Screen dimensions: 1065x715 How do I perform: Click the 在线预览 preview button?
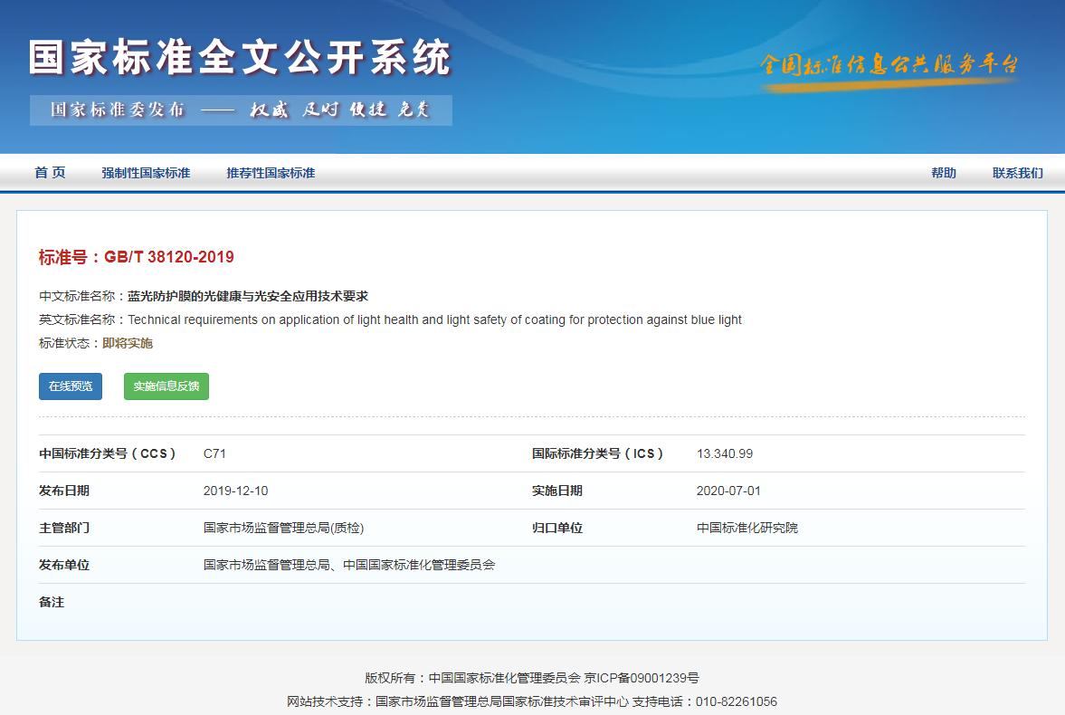coord(70,386)
